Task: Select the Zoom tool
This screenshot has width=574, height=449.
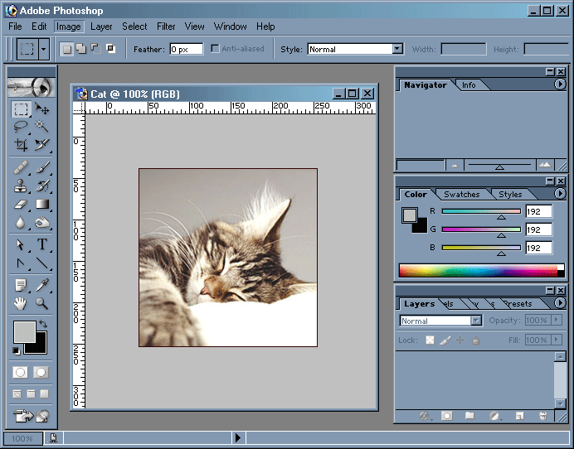Action: (42, 303)
